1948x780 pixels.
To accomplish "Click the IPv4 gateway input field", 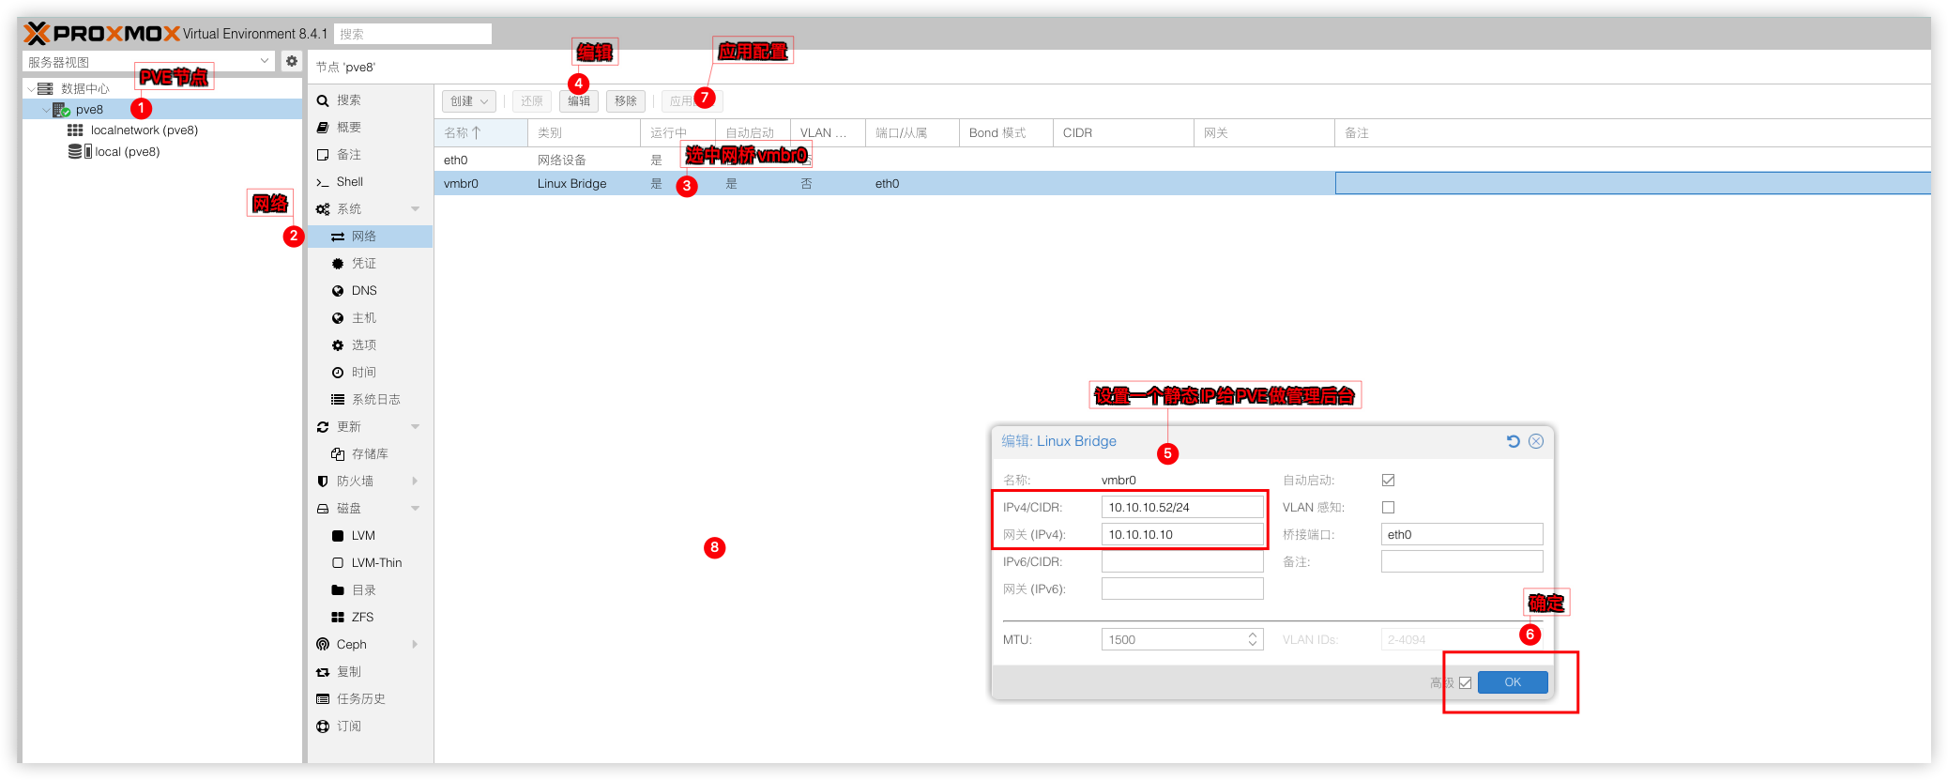I will click(1182, 535).
